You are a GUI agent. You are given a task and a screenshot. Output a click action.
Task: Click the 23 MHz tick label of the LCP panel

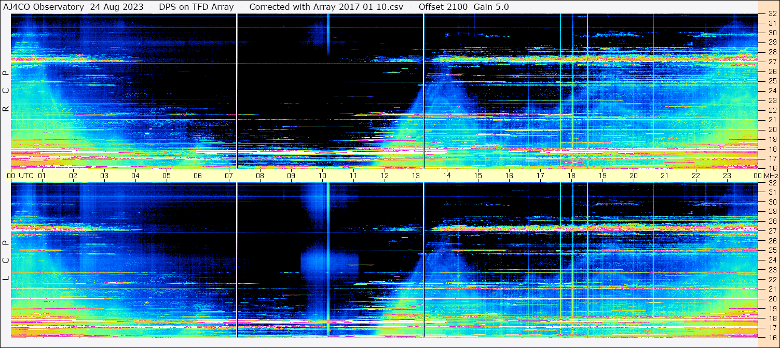click(772, 270)
